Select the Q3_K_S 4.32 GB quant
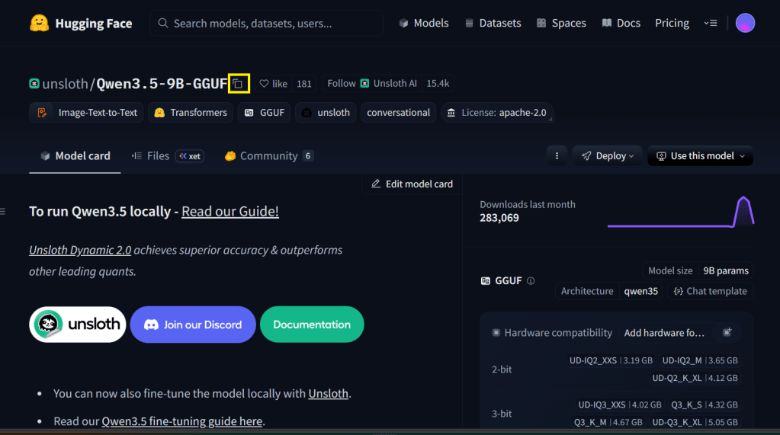Image resolution: width=780 pixels, height=435 pixels. point(705,405)
